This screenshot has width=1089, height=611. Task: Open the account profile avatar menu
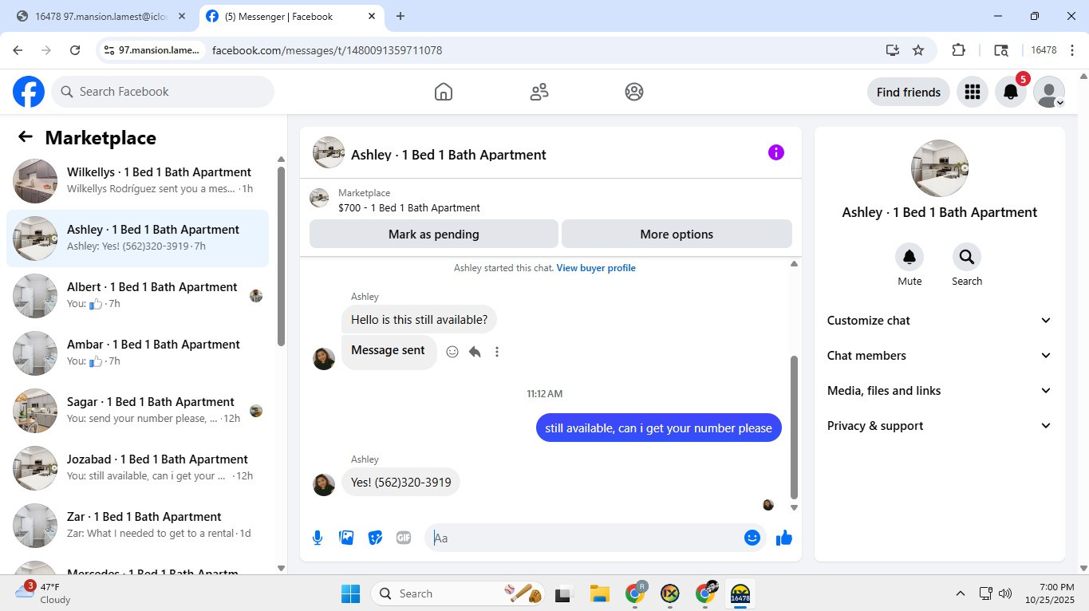[x=1049, y=92]
